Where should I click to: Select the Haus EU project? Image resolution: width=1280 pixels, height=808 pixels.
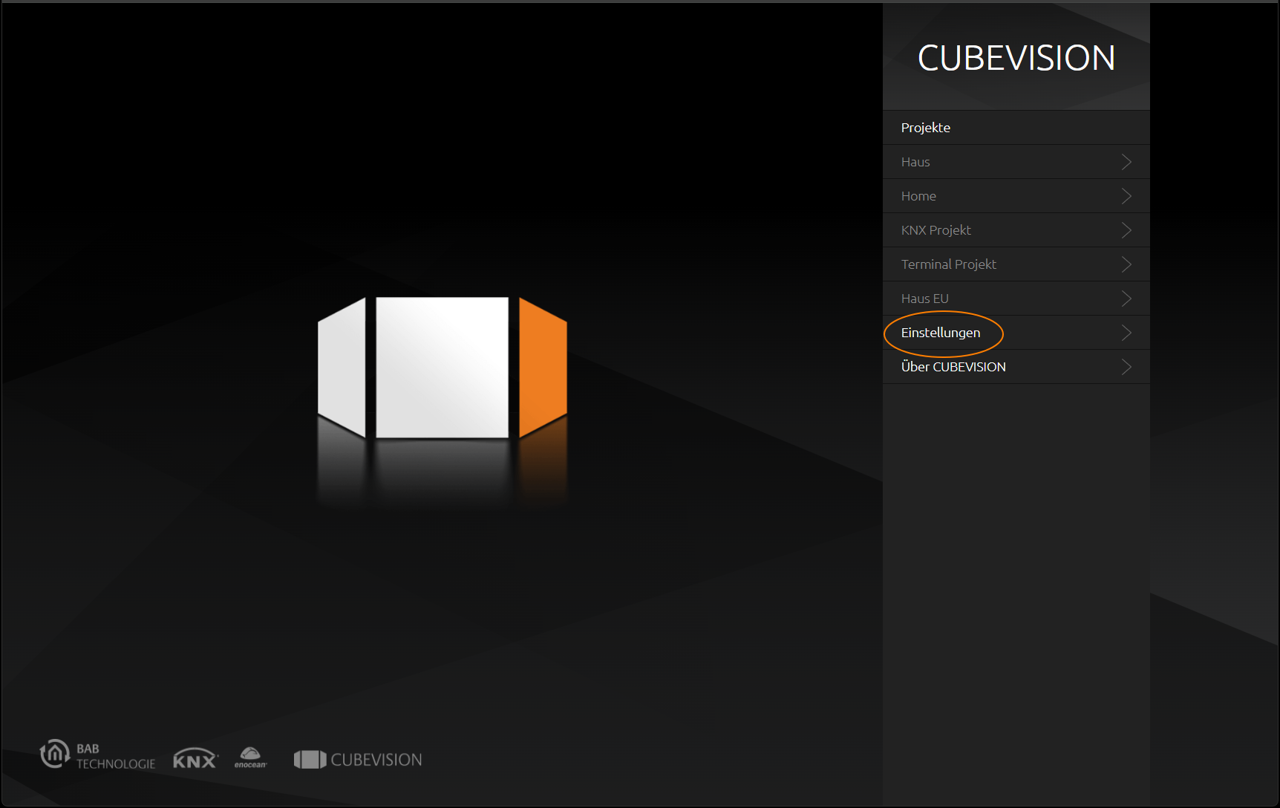click(1016, 299)
